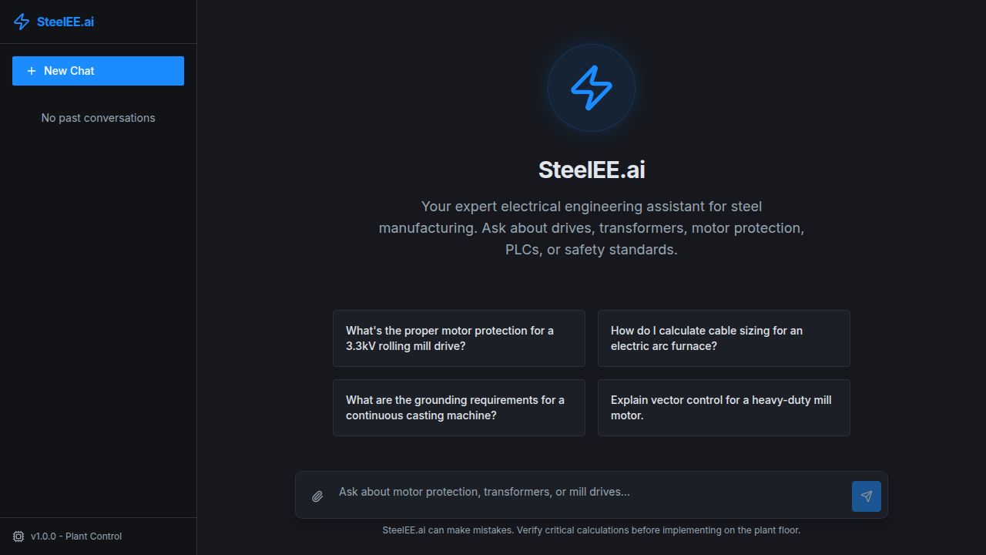Open the attachment picker from the chat bar
Viewport: 986px width, 555px height.
pyautogui.click(x=317, y=496)
